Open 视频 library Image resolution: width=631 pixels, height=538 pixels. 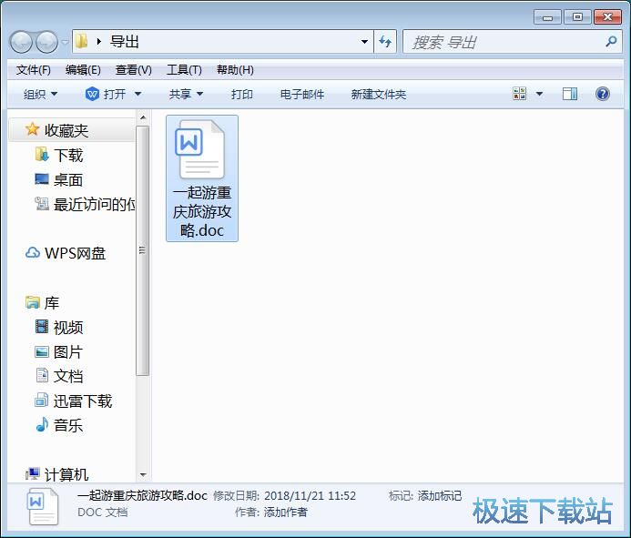pos(68,328)
